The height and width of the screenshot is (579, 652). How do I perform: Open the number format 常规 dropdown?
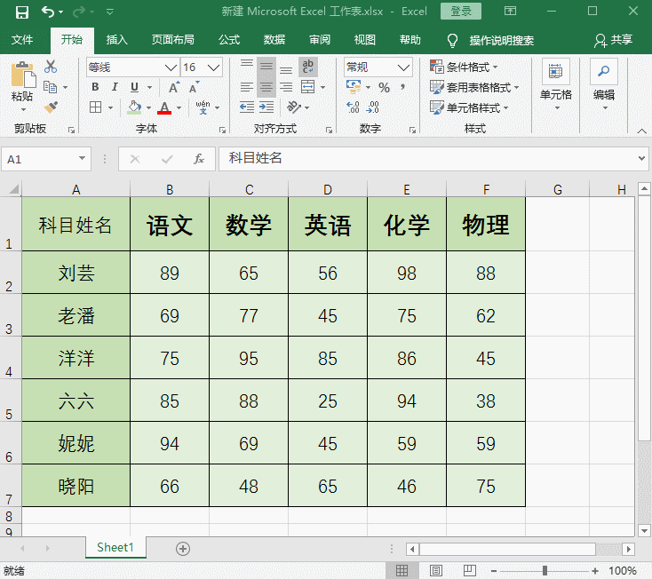click(403, 67)
